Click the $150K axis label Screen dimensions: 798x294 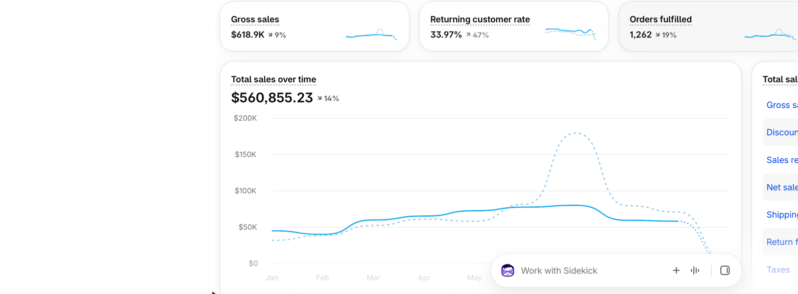(x=245, y=155)
